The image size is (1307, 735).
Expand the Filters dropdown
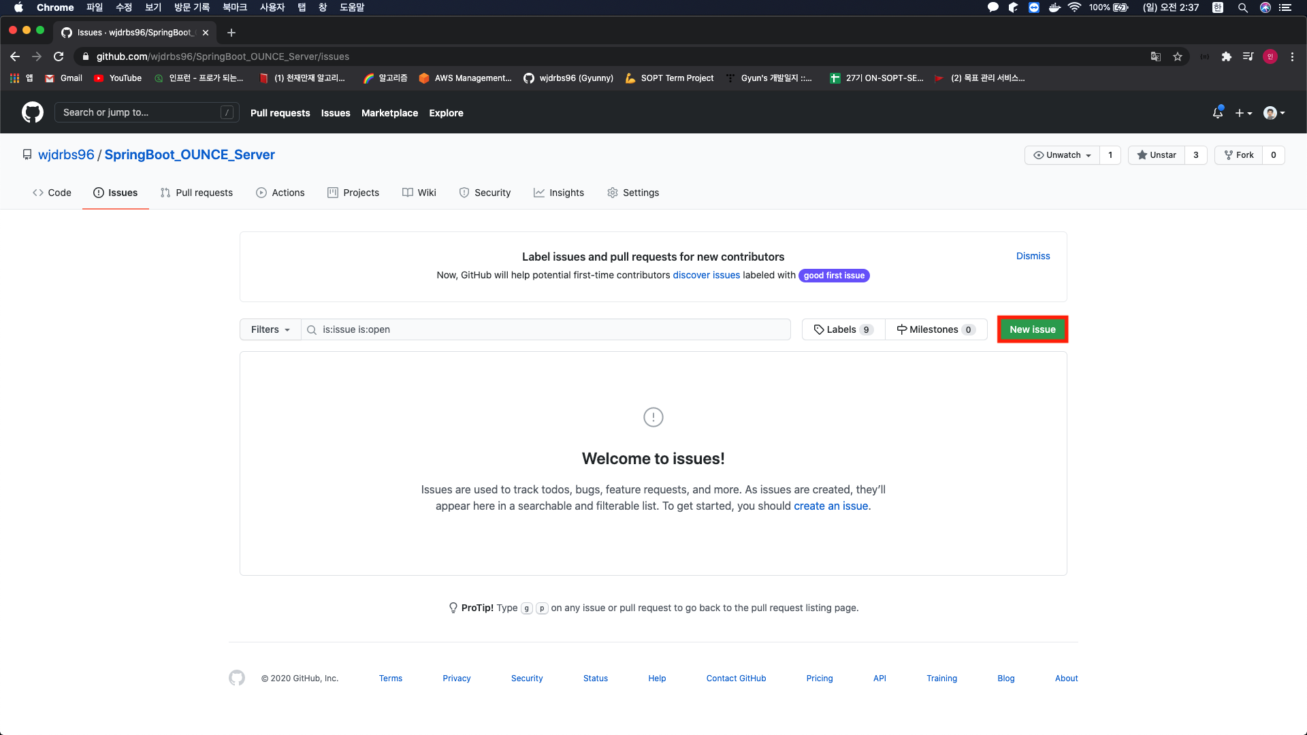pos(270,329)
